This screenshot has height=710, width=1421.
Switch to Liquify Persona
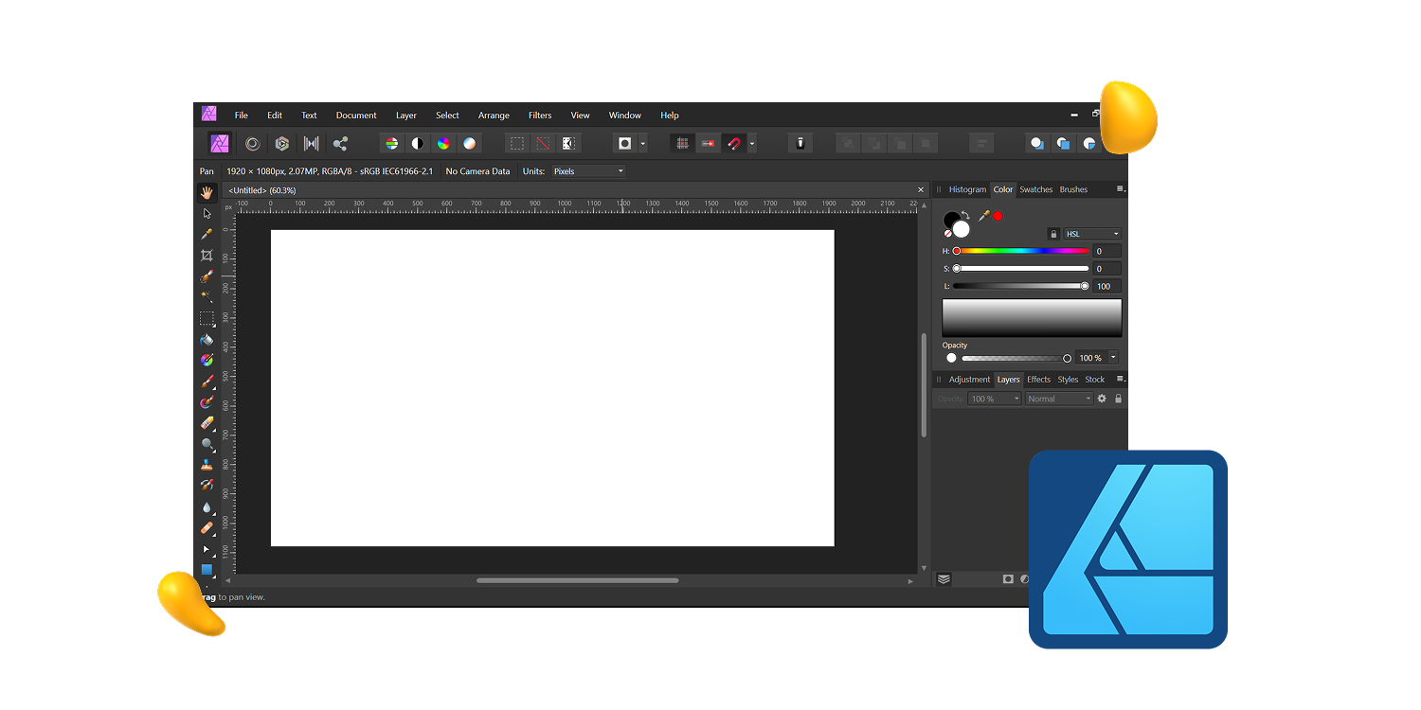click(x=252, y=144)
